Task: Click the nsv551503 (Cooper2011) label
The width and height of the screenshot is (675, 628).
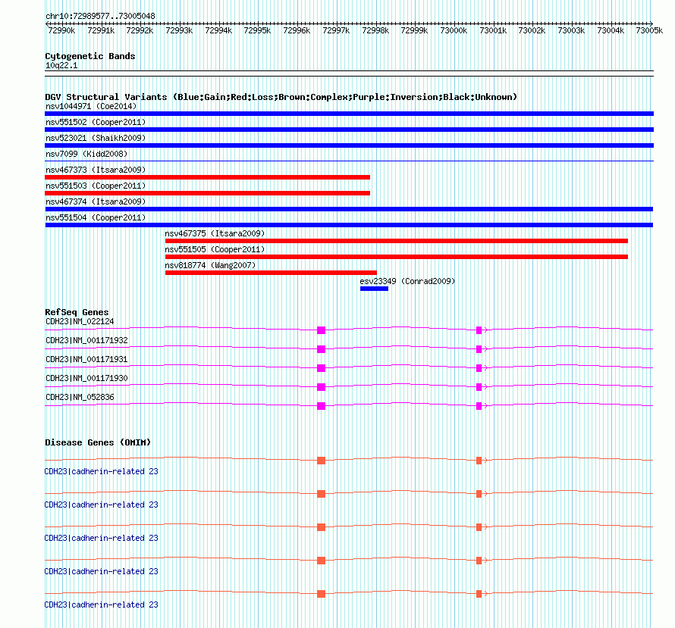Action: [x=96, y=186]
